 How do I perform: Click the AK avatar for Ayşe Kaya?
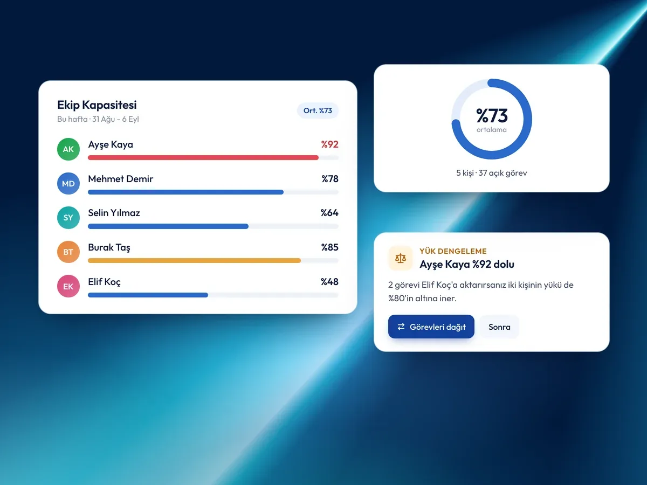click(68, 149)
